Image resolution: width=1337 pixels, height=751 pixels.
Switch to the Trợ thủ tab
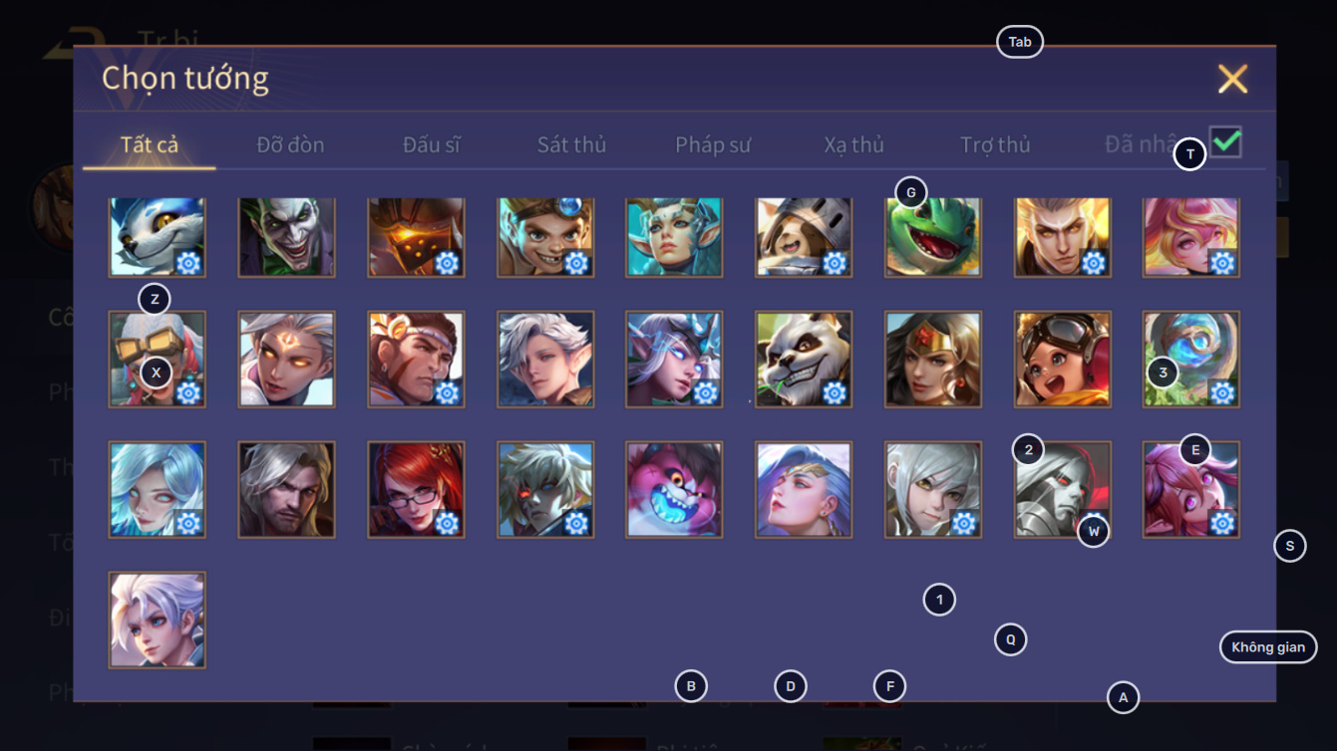pos(995,144)
